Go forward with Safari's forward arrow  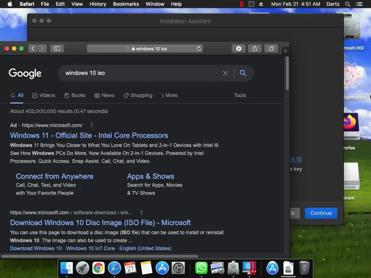point(42,49)
